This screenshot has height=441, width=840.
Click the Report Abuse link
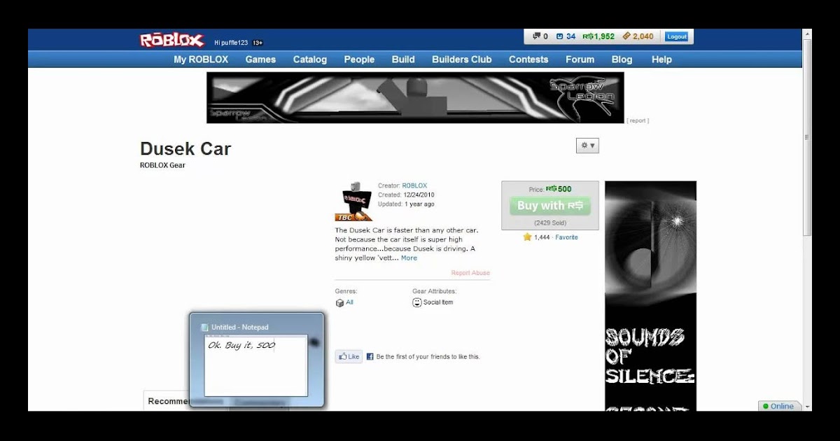pos(470,273)
